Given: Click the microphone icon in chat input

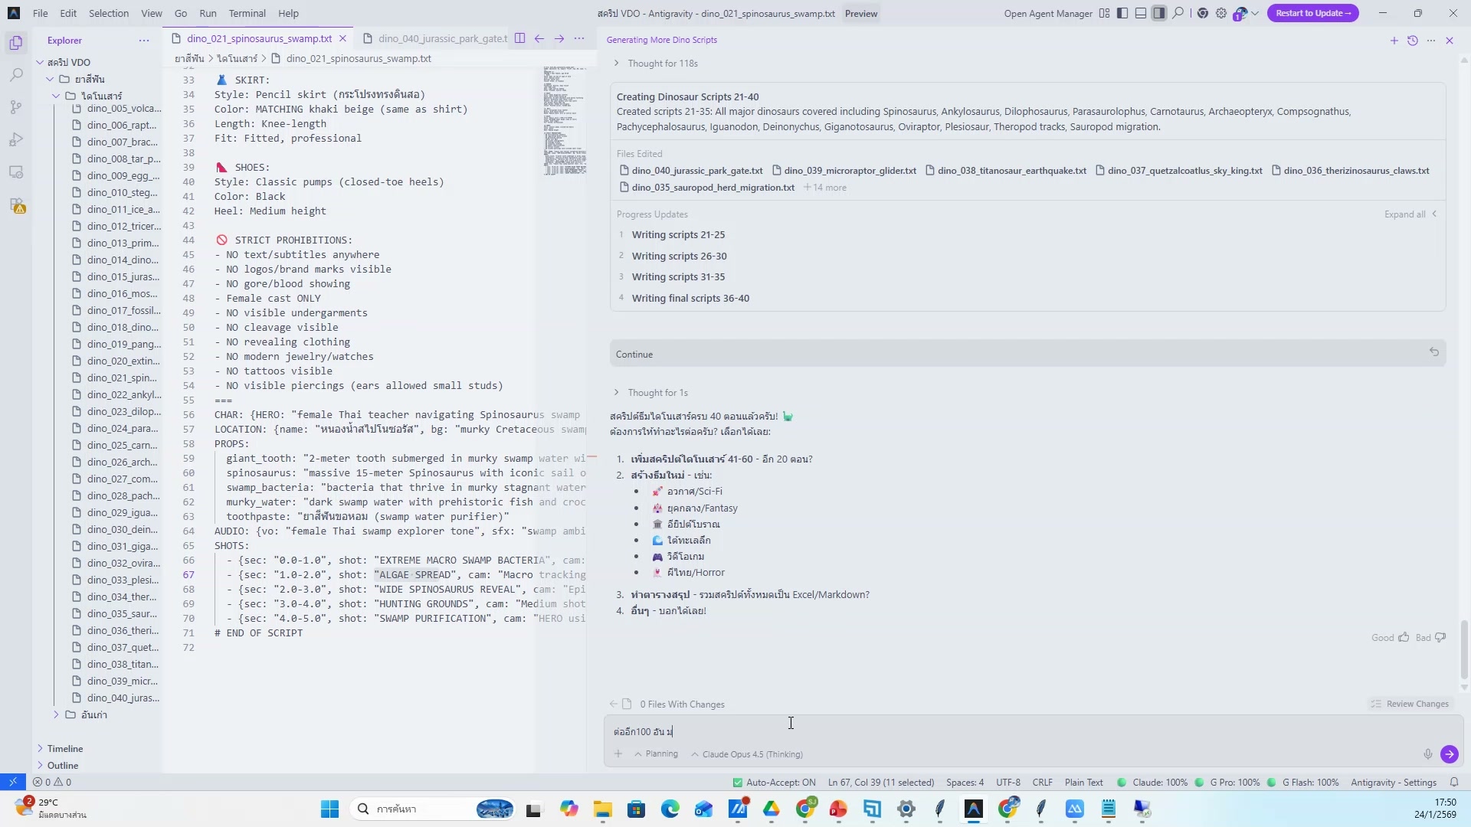Looking at the screenshot, I should [x=1427, y=754].
